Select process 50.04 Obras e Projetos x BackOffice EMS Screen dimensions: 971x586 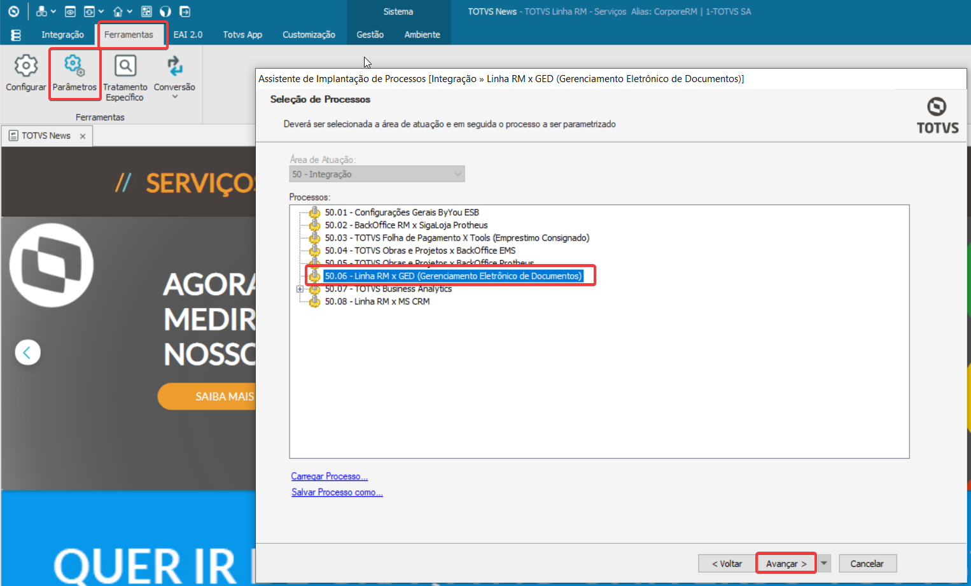click(420, 251)
